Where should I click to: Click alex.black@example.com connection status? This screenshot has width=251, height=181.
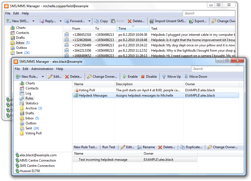36,155
